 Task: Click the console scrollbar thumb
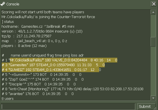point(153,42)
